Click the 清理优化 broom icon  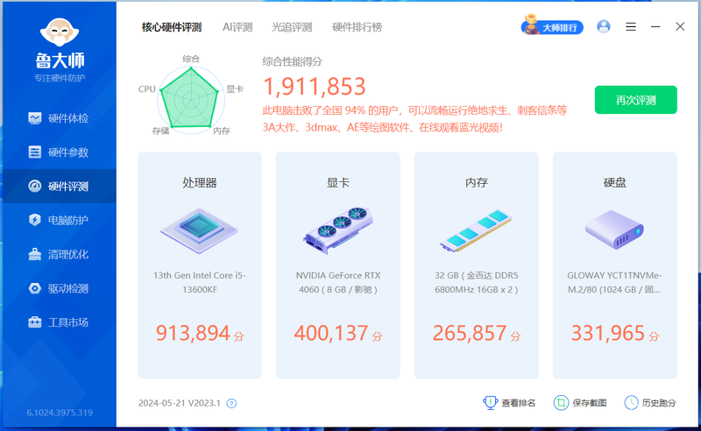point(34,254)
